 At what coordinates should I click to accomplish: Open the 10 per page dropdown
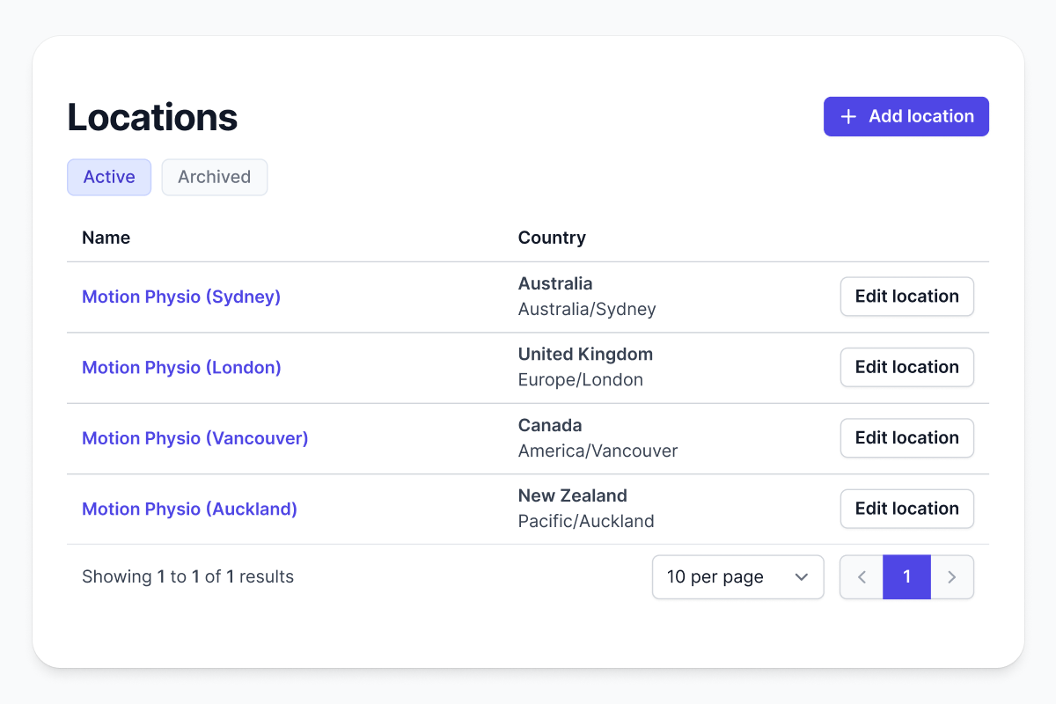point(737,577)
